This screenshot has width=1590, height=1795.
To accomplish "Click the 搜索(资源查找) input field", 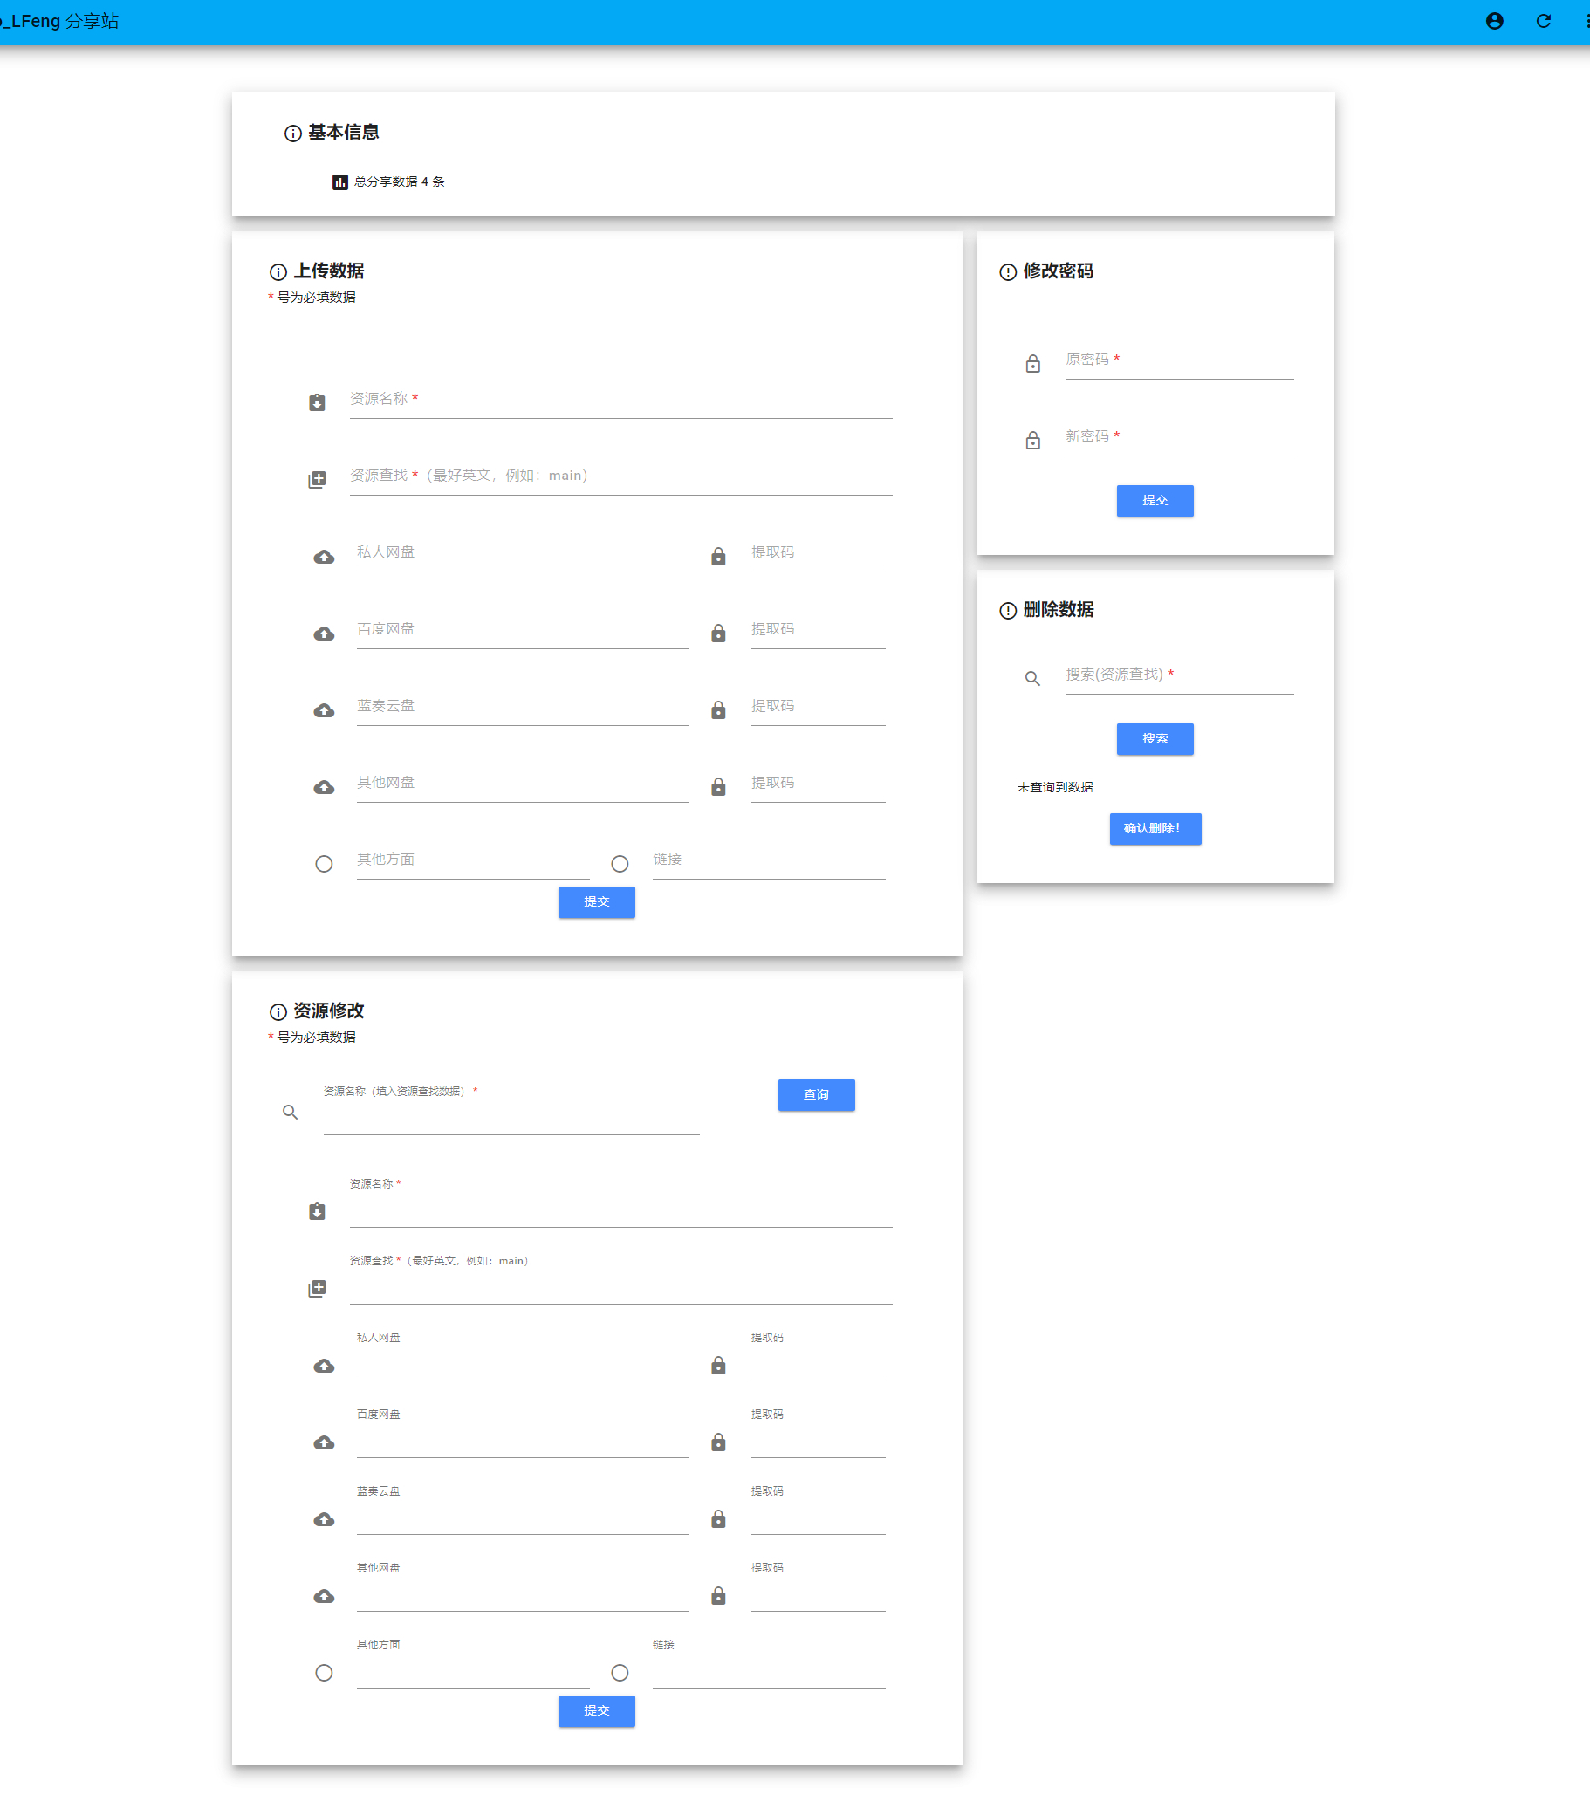I will click(x=1180, y=676).
